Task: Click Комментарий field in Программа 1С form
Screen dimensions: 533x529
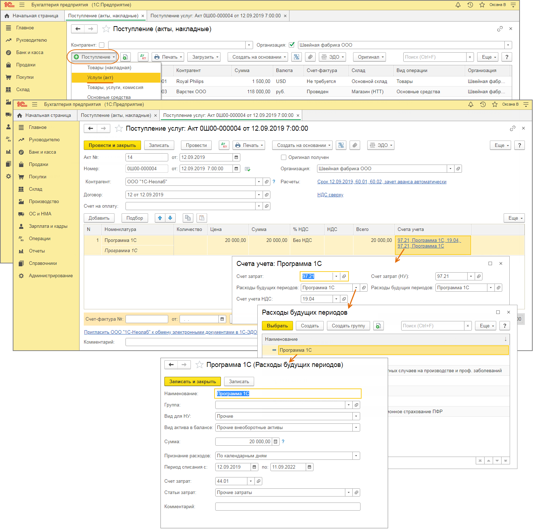Action: click(288, 506)
